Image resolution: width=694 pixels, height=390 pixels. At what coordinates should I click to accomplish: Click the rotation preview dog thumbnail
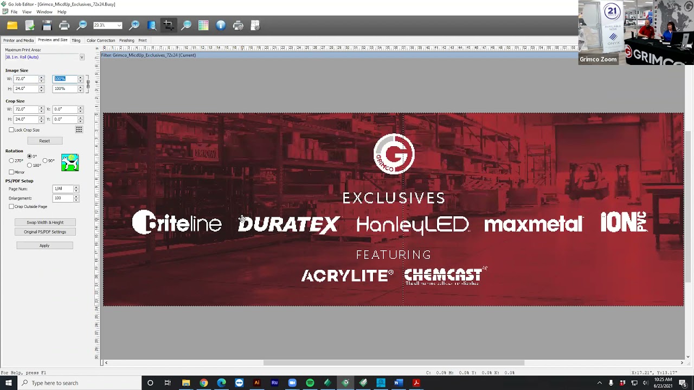70,162
